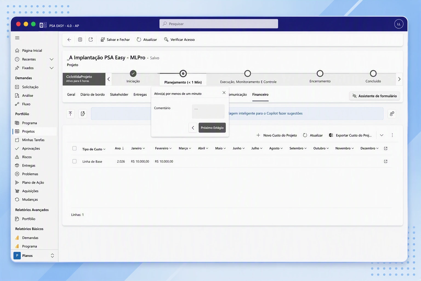This screenshot has width=421, height=281.
Task: Click Exportar Custo do Projeto
Action: click(x=350, y=135)
